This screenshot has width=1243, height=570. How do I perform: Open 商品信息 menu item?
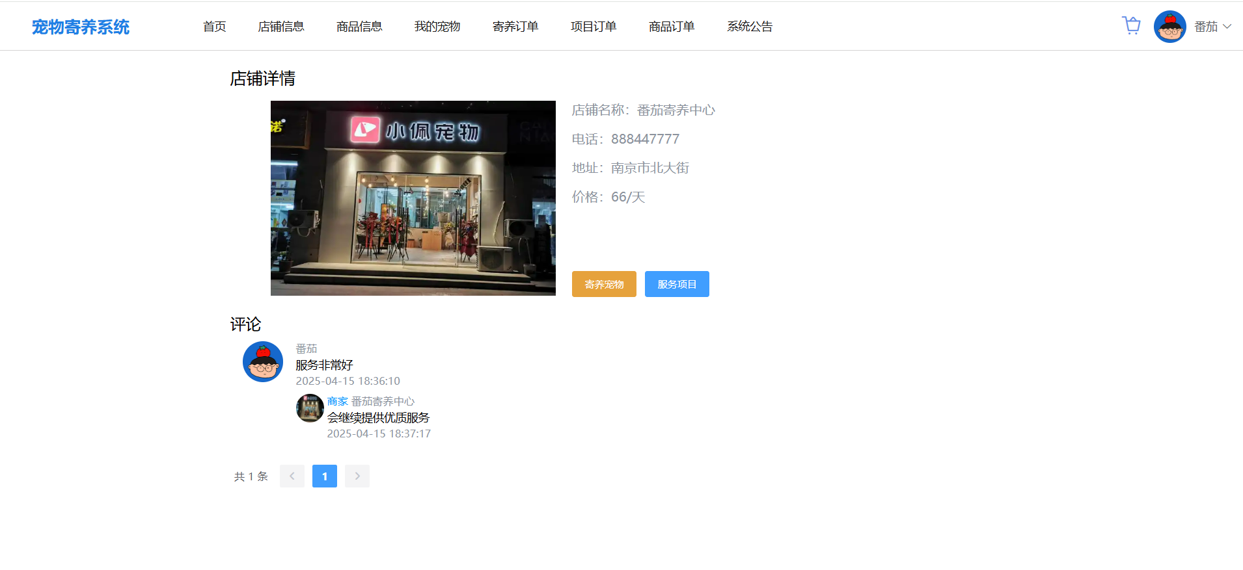[x=359, y=27]
